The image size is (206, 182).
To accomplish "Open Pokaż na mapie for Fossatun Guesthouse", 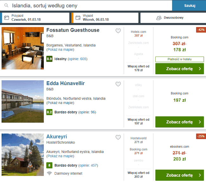I will coord(60,50).
